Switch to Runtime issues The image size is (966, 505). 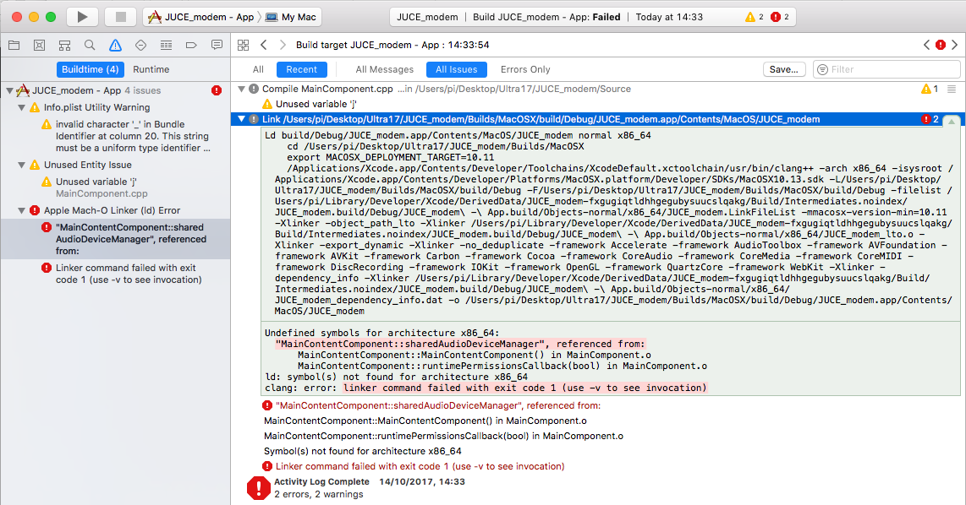(x=151, y=69)
